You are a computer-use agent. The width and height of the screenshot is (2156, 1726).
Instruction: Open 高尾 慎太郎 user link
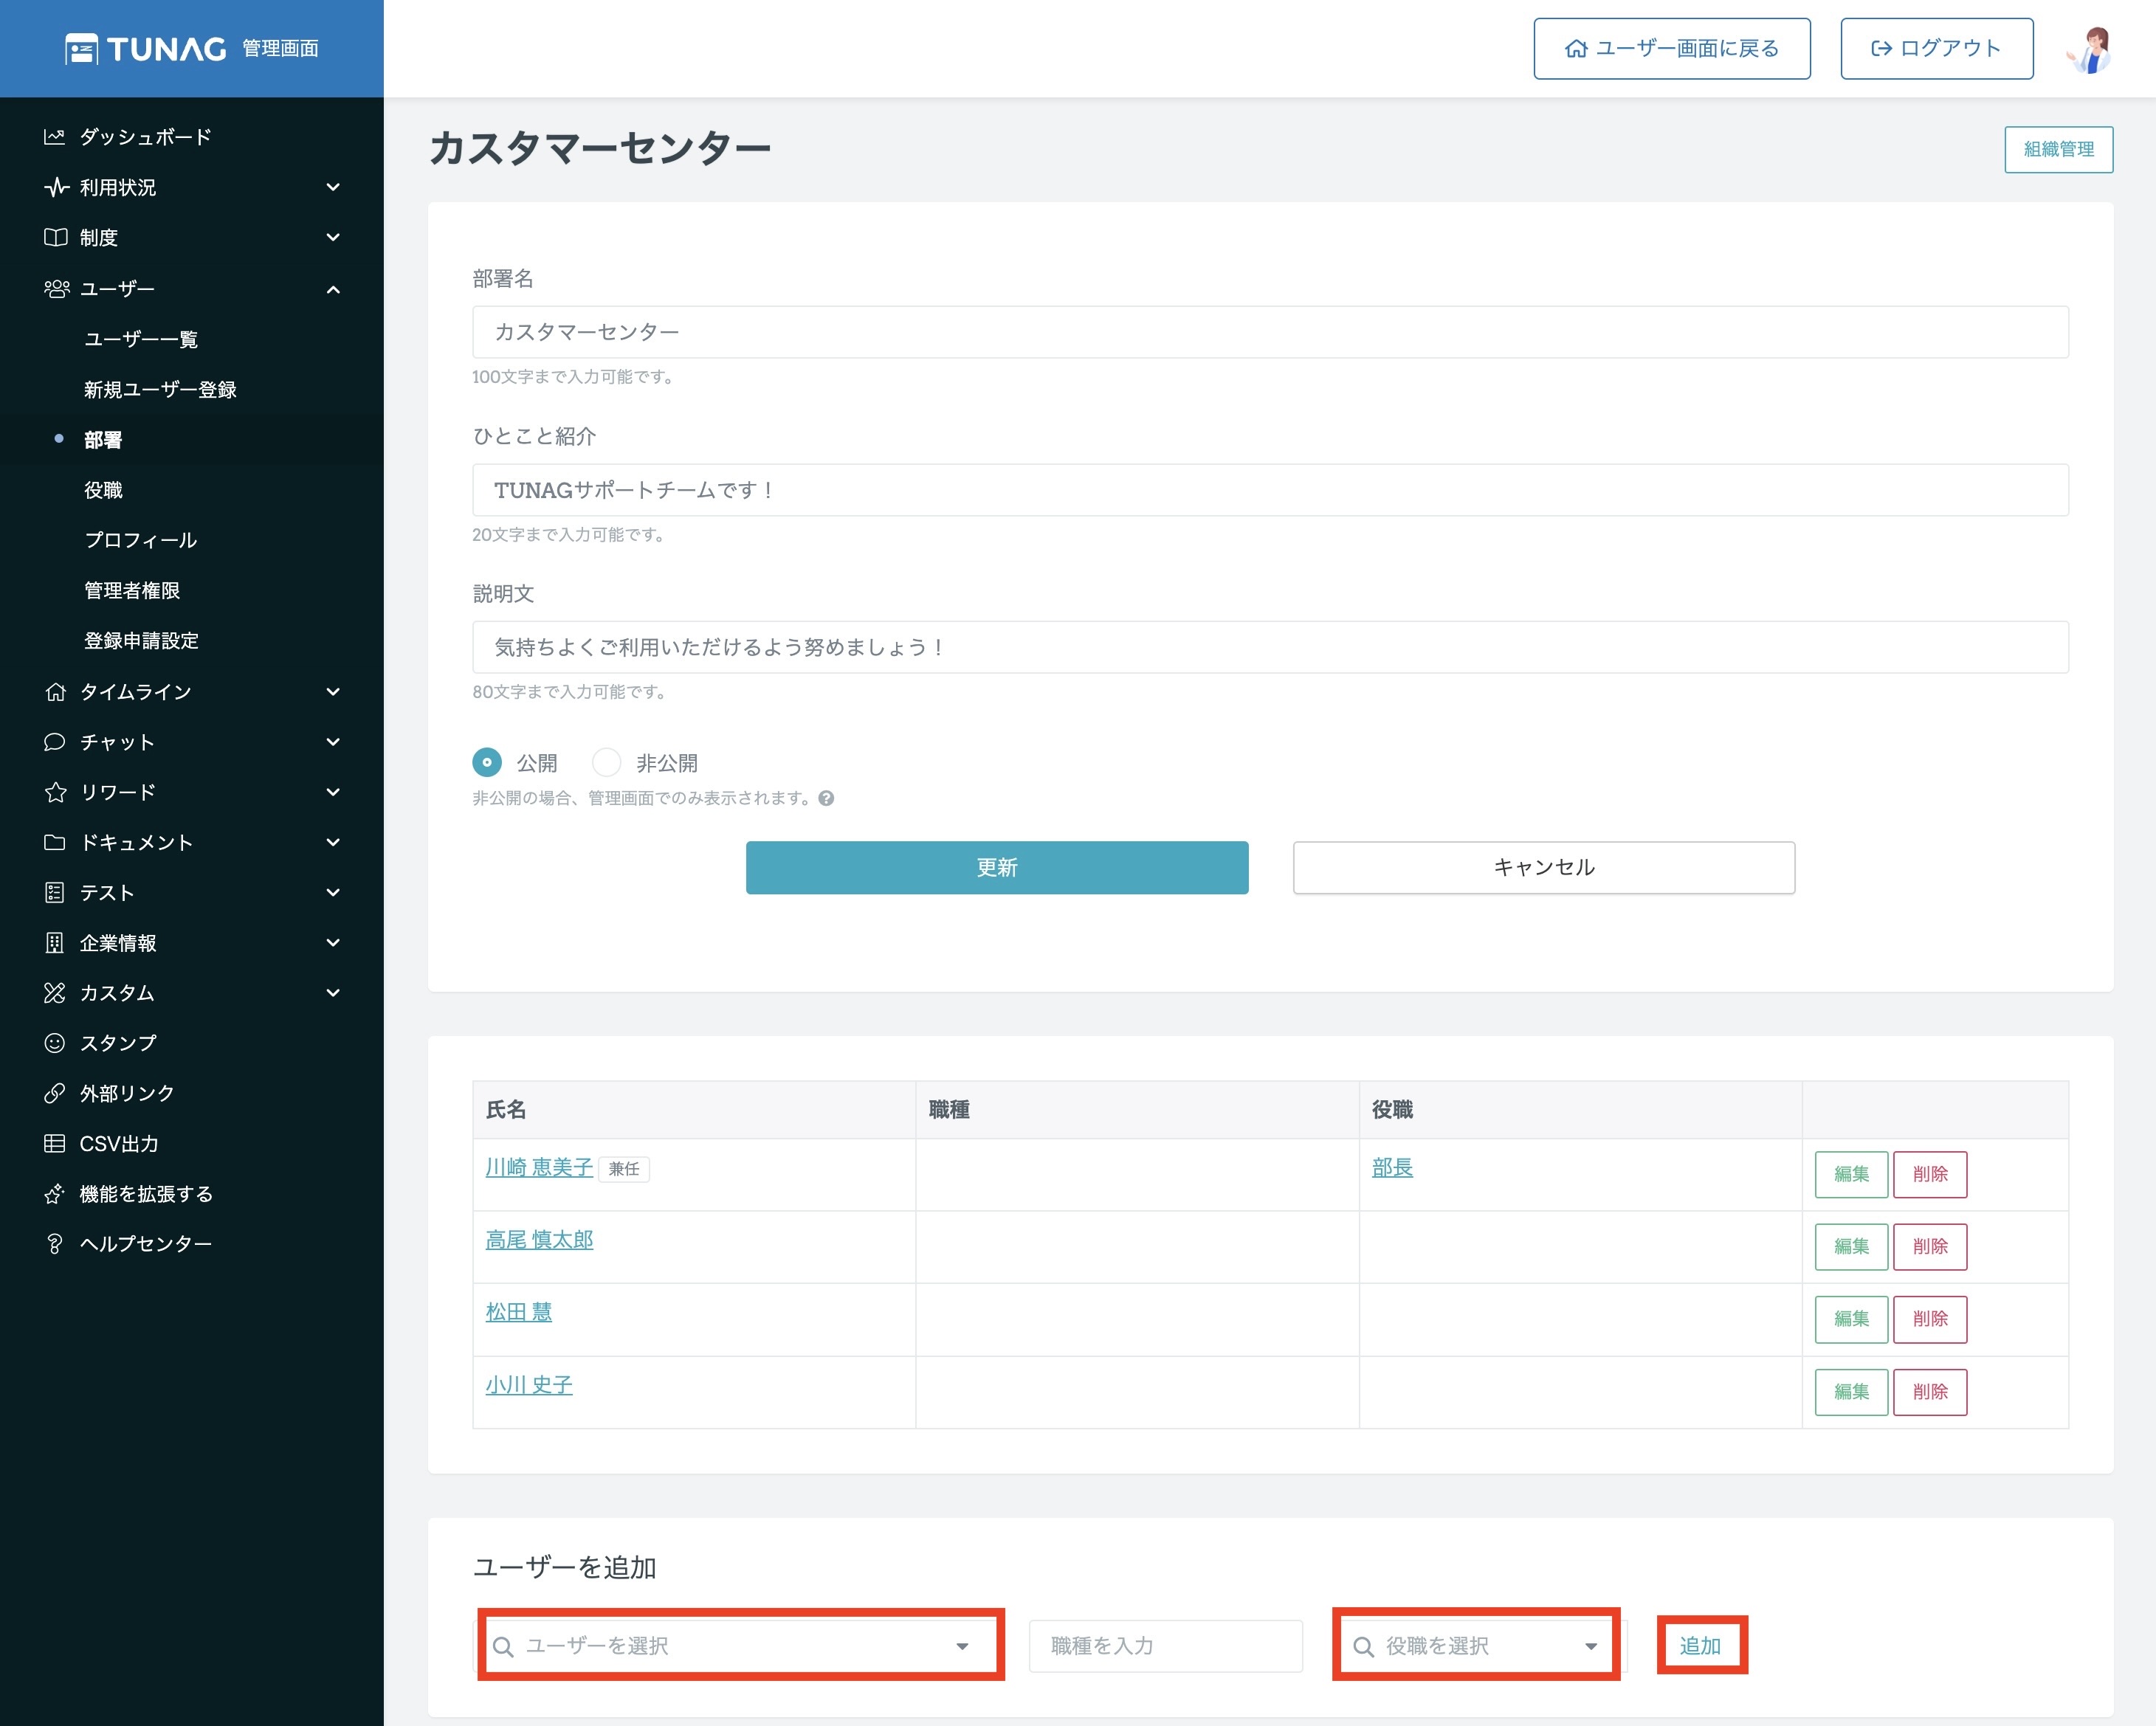pos(539,1239)
